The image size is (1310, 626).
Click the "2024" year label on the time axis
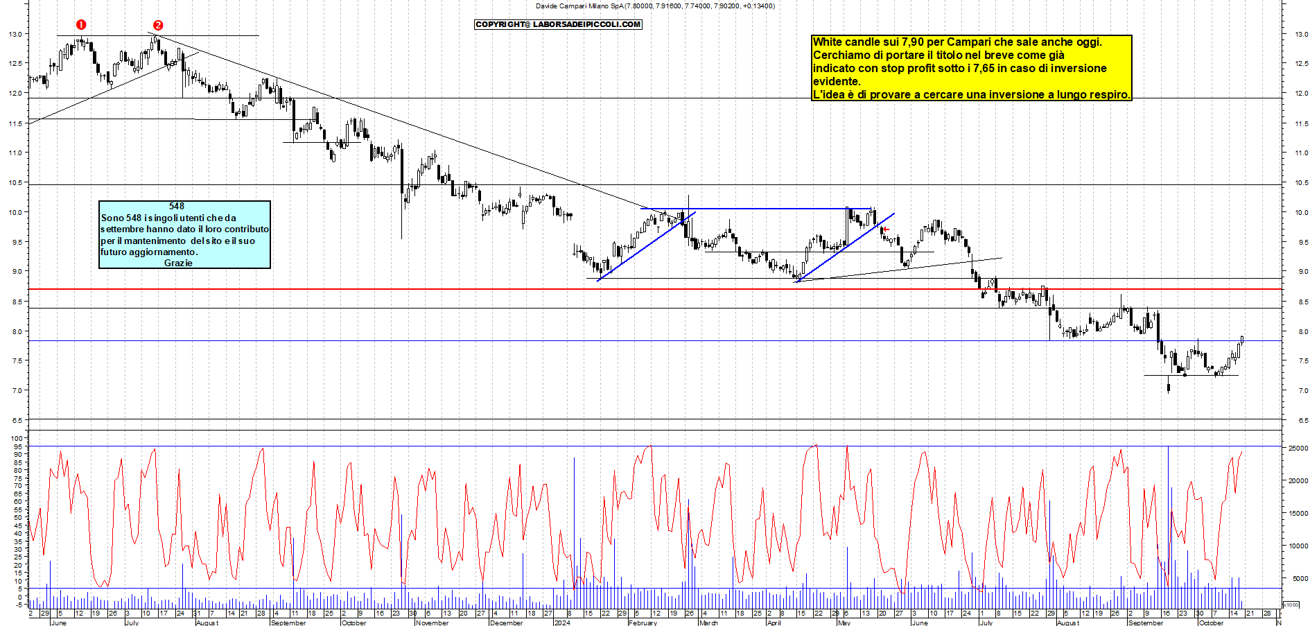562,623
